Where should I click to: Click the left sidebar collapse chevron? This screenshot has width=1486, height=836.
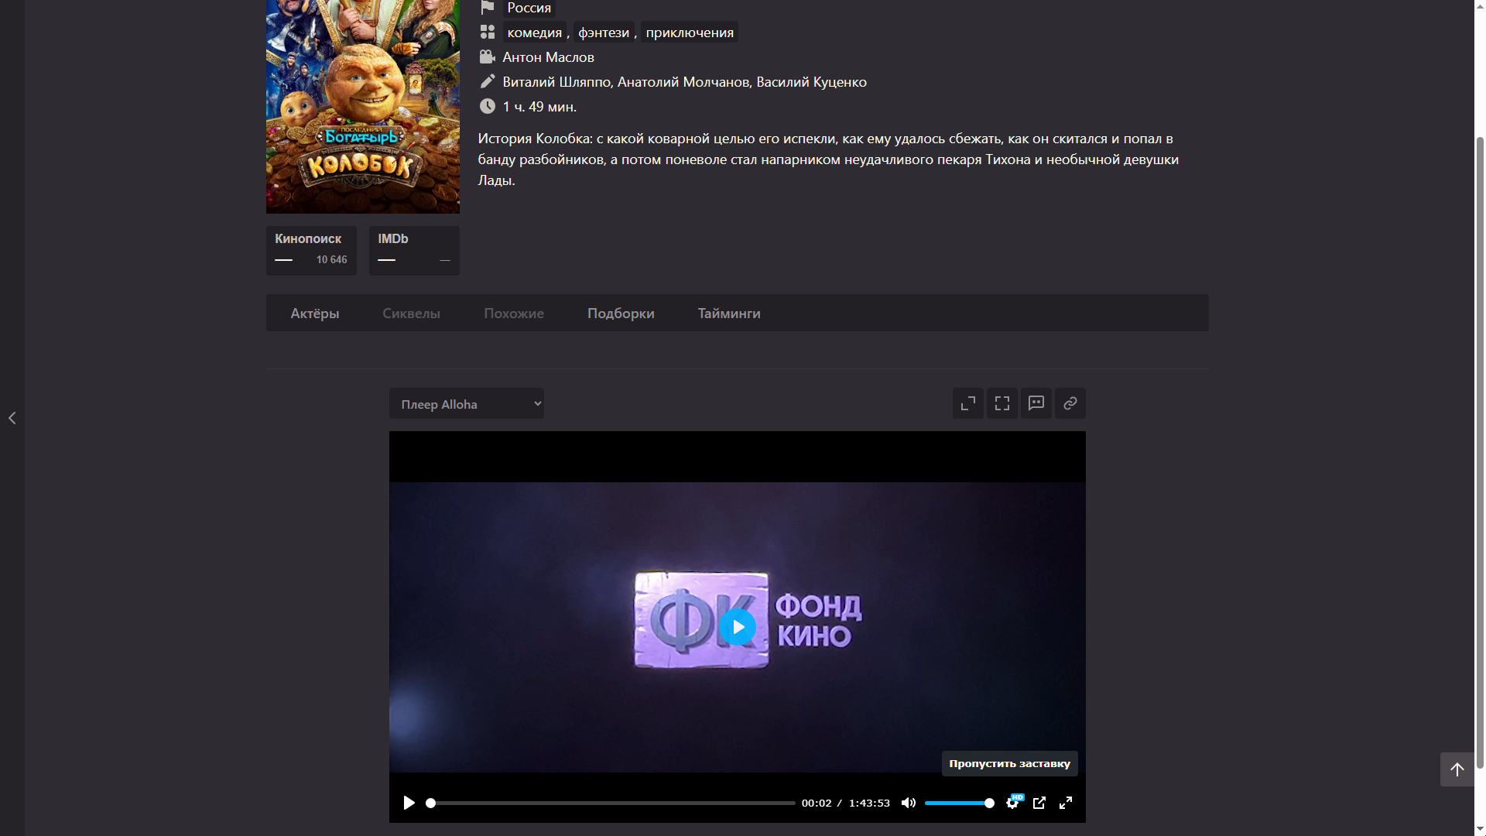pos(12,418)
